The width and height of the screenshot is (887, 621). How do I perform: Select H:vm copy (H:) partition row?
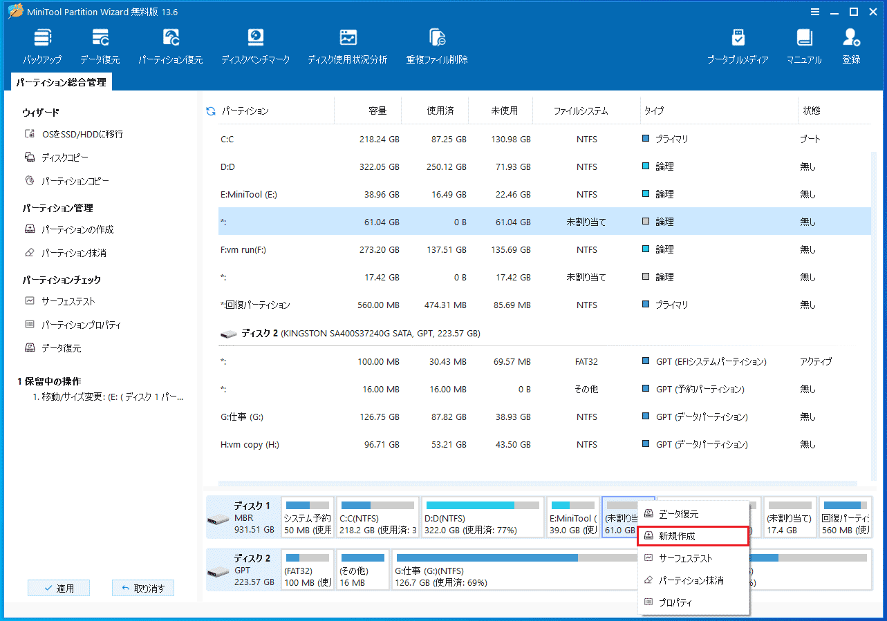pyautogui.click(x=544, y=444)
